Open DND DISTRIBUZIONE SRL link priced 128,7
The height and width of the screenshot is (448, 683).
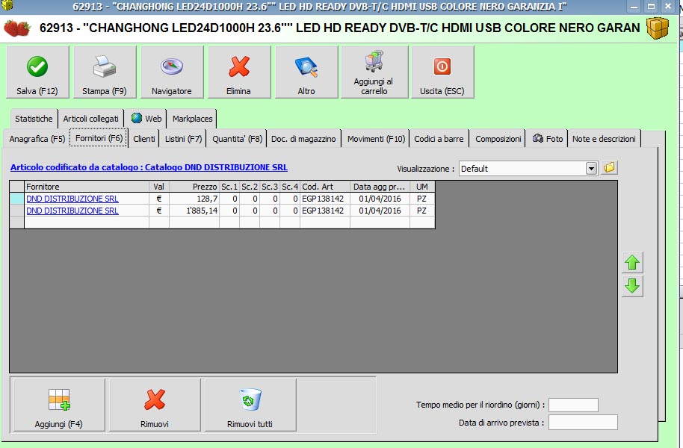click(x=72, y=199)
